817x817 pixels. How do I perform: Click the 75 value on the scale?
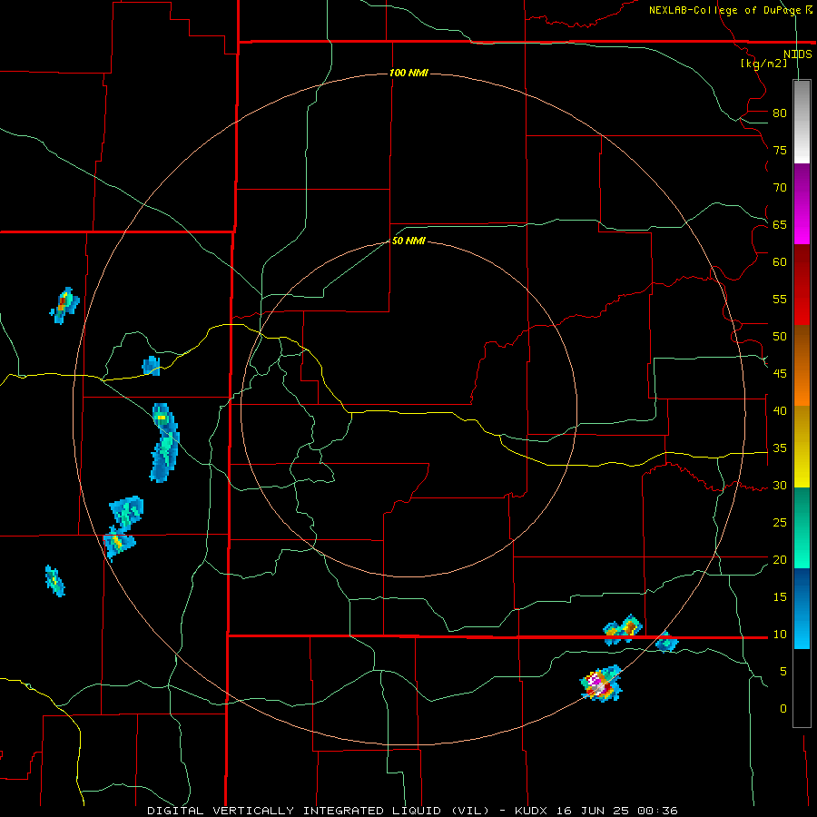[780, 150]
